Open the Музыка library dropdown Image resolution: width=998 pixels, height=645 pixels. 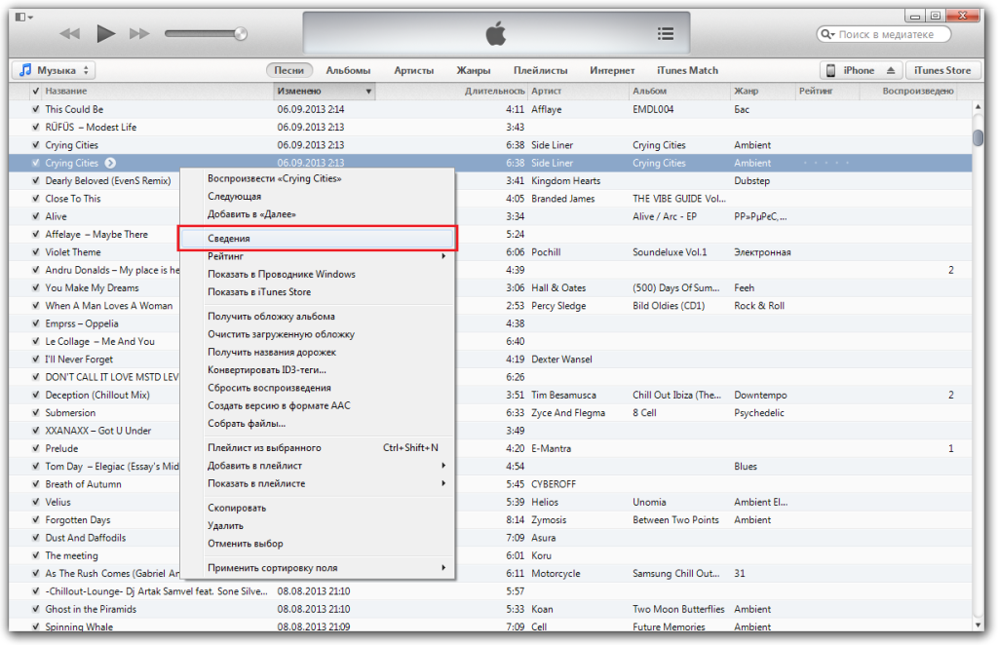[x=54, y=70]
